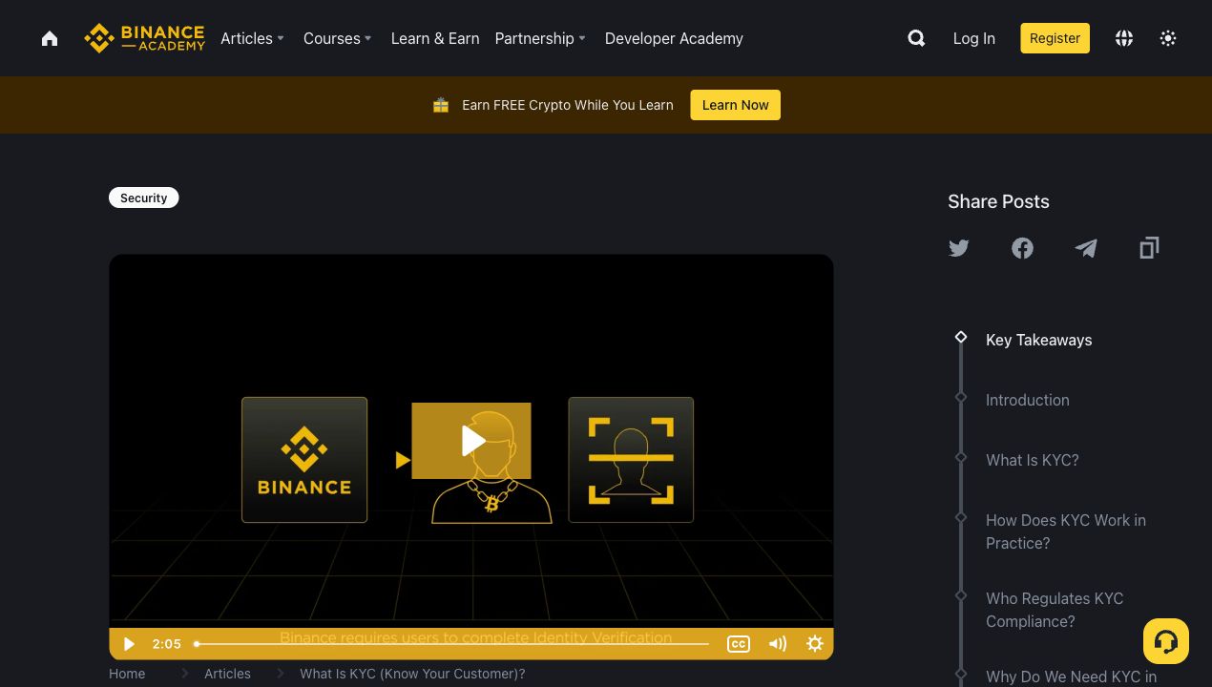Viewport: 1212px width, 687px height.
Task: Jump to Why Do We Need KYC section
Action: [1071, 677]
